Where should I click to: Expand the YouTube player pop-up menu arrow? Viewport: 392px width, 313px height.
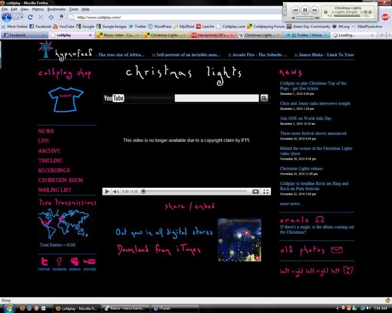pos(255,191)
